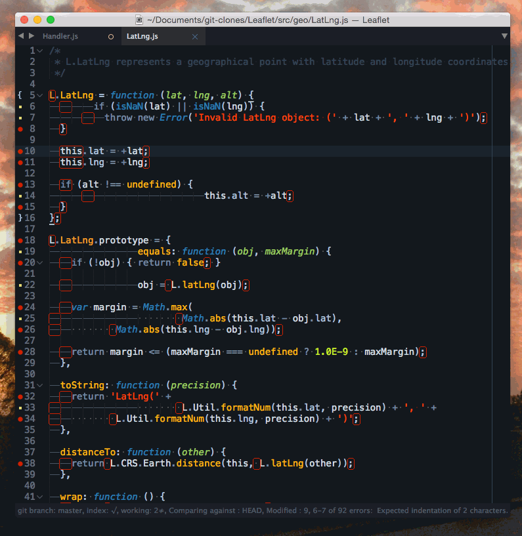522x536 pixels.
Task: Fold the L.LatLng function at line 5
Action: pos(41,95)
